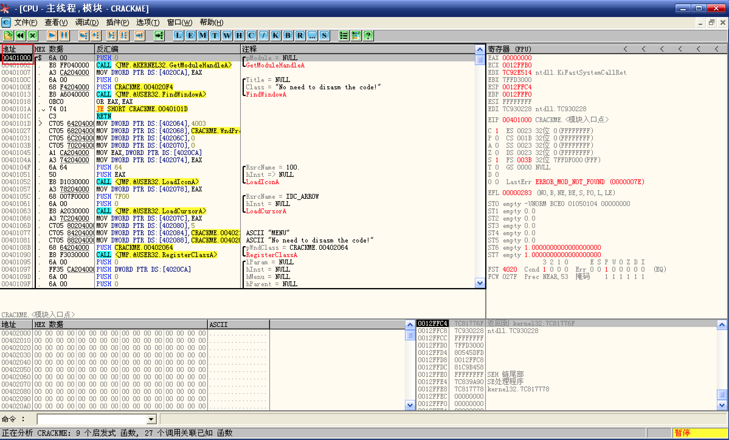
Task: Open the 调试(D) debug menu
Action: 87,22
